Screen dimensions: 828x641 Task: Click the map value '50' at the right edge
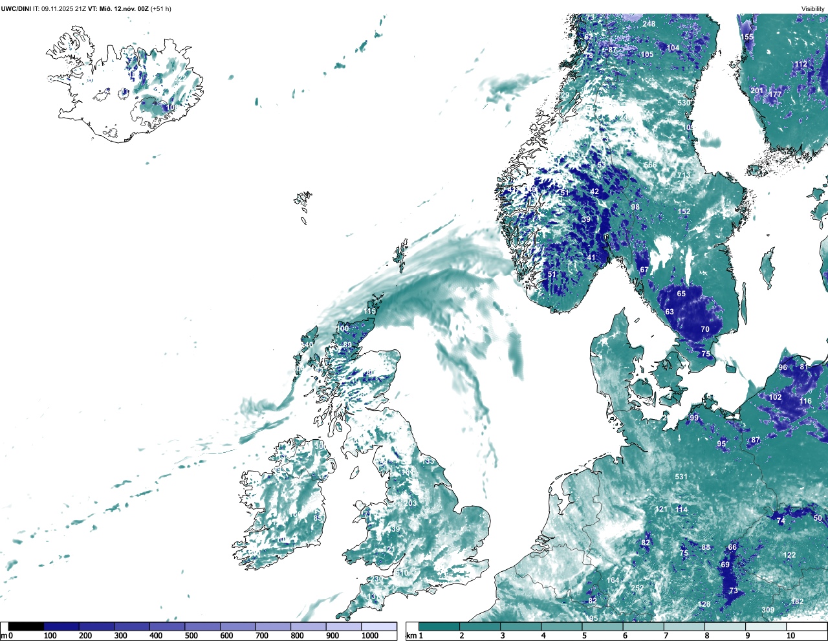(x=818, y=518)
